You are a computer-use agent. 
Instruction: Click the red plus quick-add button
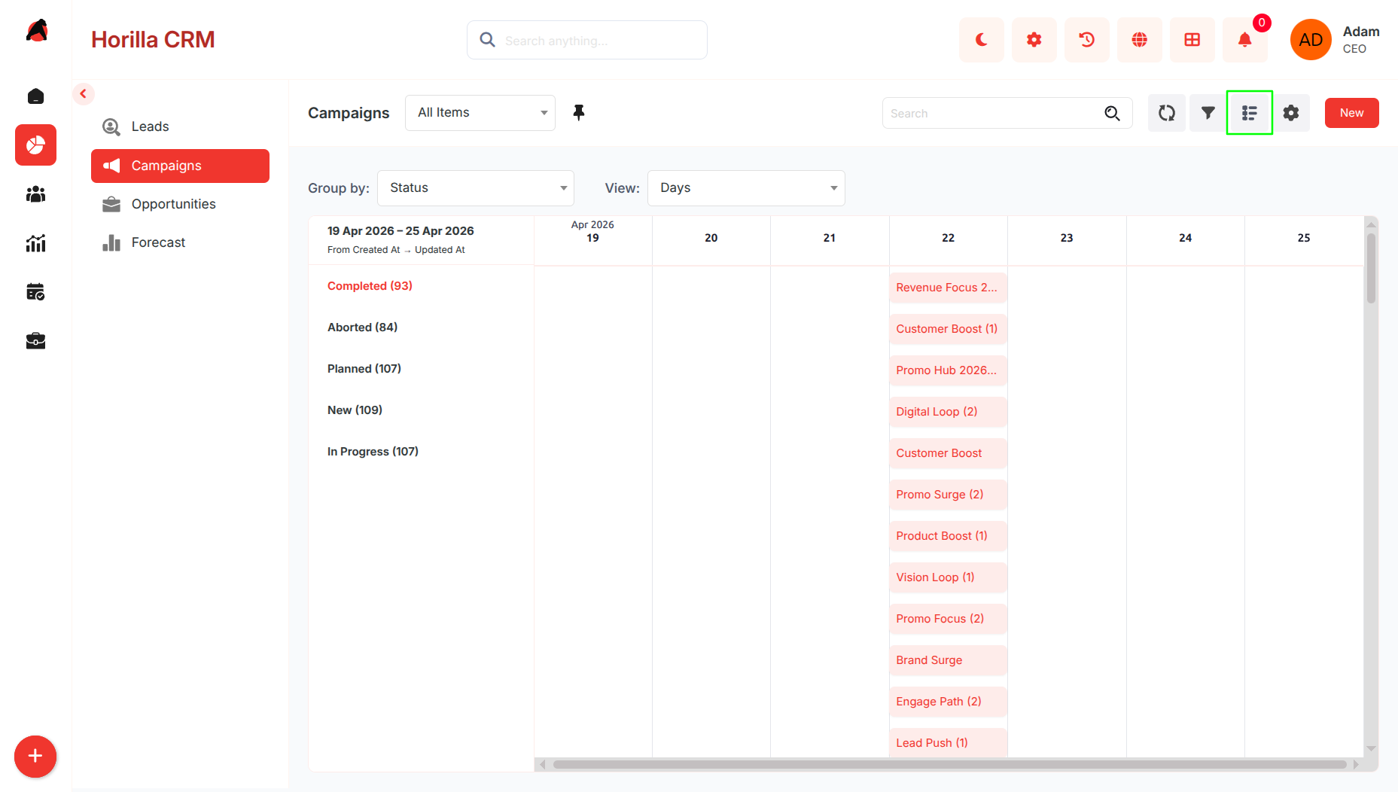click(35, 756)
